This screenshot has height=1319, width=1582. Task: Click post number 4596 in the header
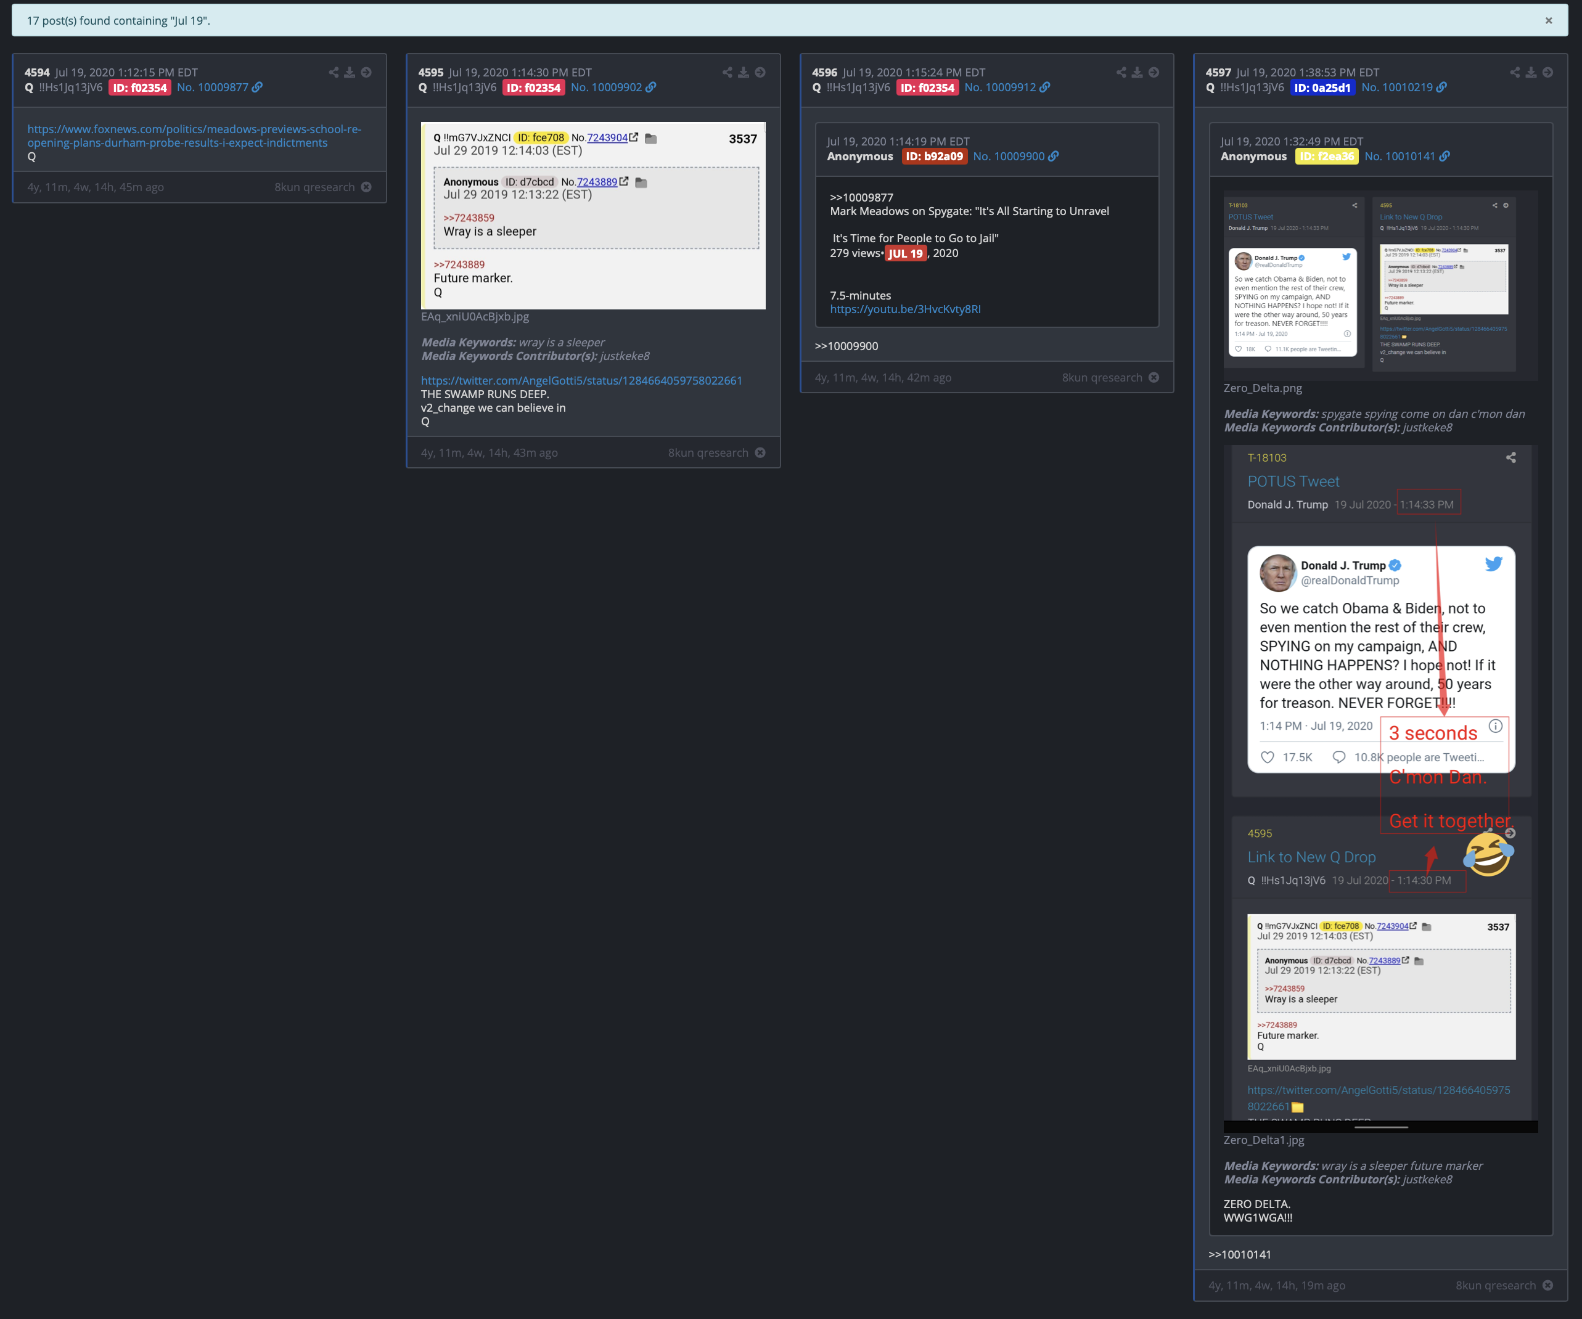[x=824, y=72]
